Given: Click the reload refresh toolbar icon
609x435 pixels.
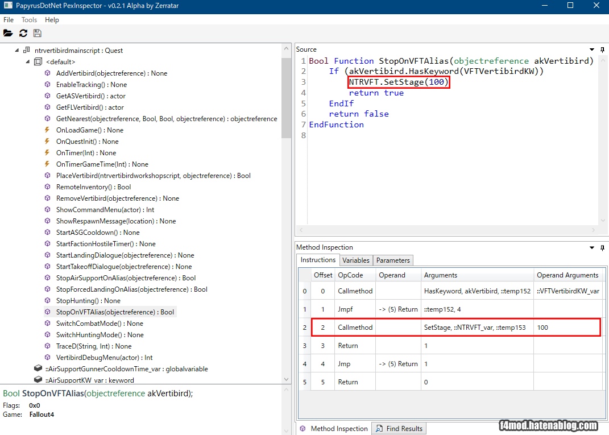Looking at the screenshot, I should tap(23, 34).
